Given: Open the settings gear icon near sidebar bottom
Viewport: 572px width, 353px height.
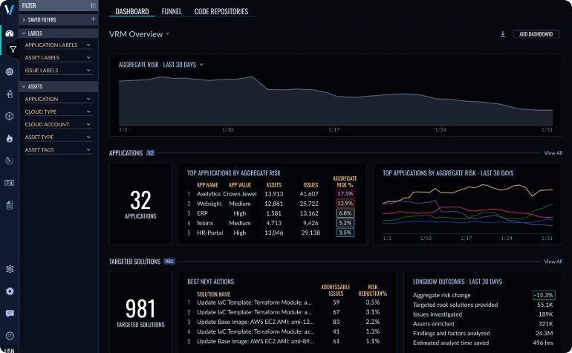Looking at the screenshot, I should [x=10, y=291].
